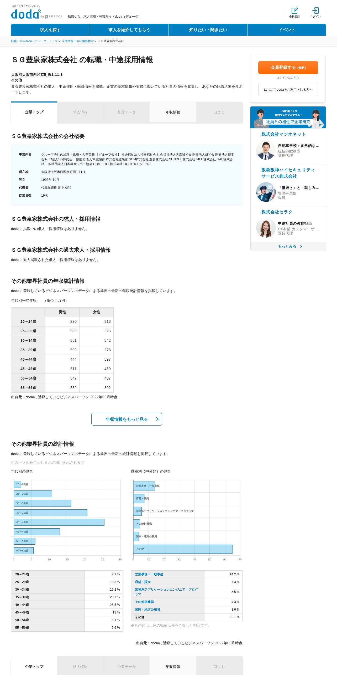Click the その他 bar in job-type chart
Screen dimensions: 337x675
183,549
